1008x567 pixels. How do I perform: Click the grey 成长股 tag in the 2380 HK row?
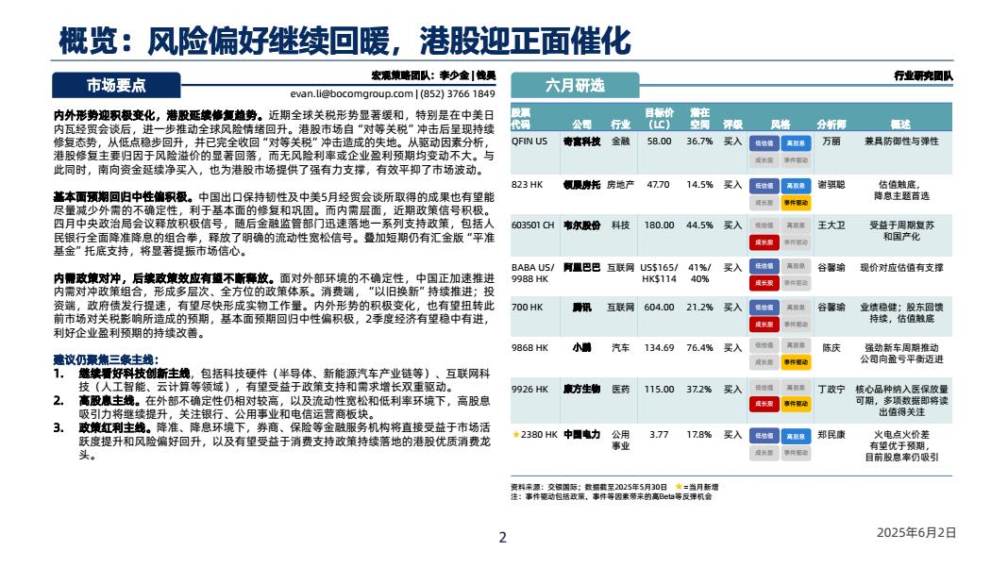click(x=764, y=453)
